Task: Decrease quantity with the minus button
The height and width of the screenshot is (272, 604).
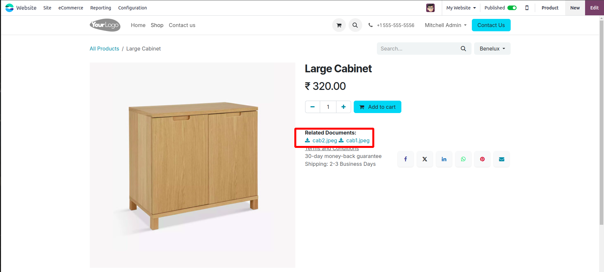Action: 312,107
